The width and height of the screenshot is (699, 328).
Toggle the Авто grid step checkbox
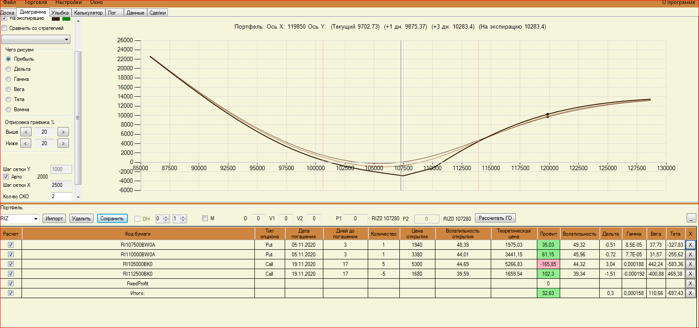pyautogui.click(x=6, y=177)
